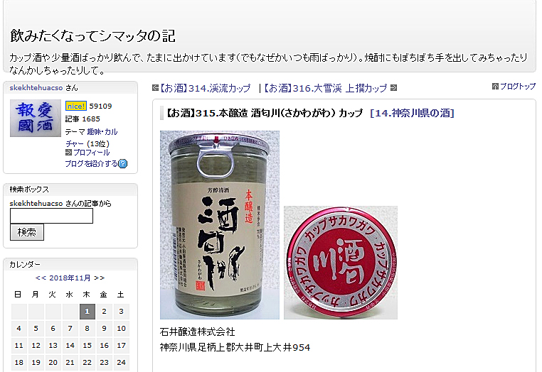Click the ブログを紹介する link

92,163
